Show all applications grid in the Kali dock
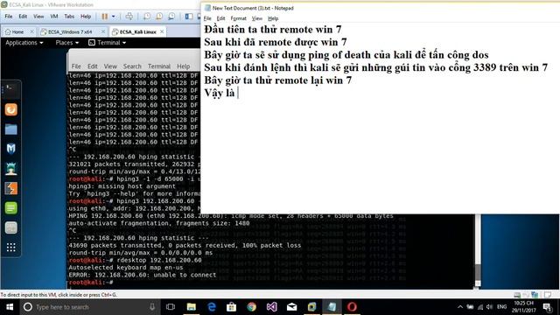 (10, 247)
